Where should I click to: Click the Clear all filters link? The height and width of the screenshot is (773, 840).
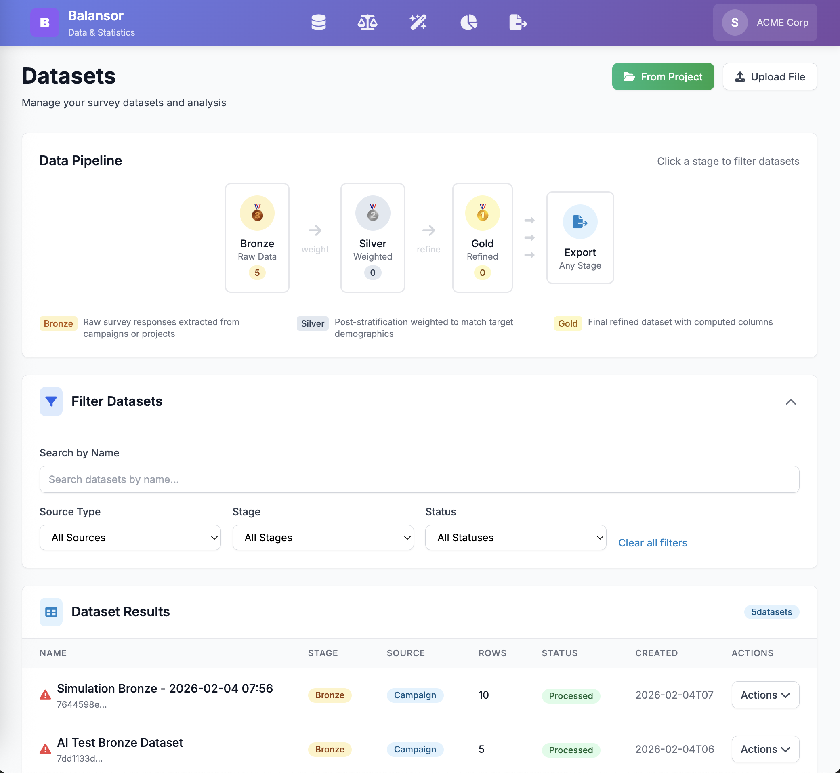[x=652, y=542]
